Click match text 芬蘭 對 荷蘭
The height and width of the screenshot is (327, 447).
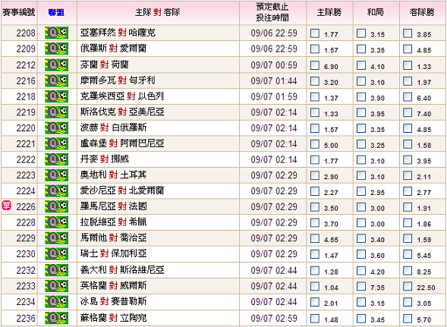tap(104, 65)
